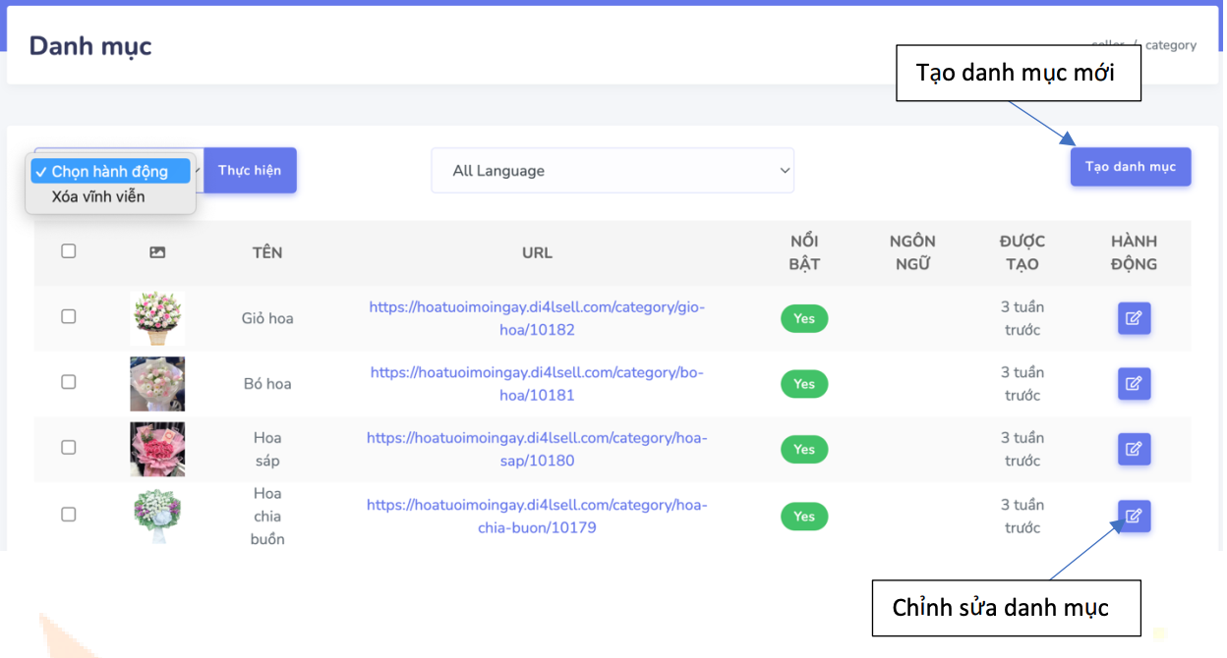Choose Chọn hành động menu option
The image size is (1227, 658).
(x=109, y=172)
